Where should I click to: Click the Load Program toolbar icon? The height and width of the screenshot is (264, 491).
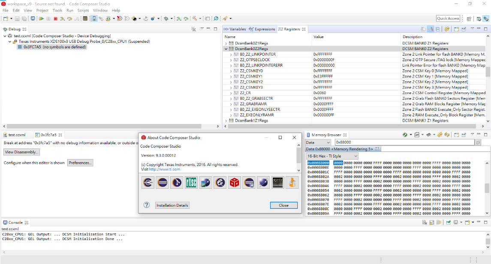(108, 19)
